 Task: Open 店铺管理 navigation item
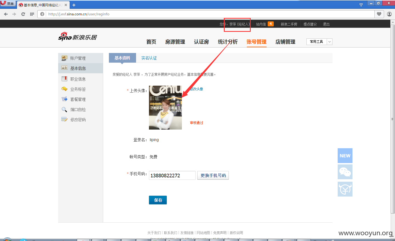point(285,42)
